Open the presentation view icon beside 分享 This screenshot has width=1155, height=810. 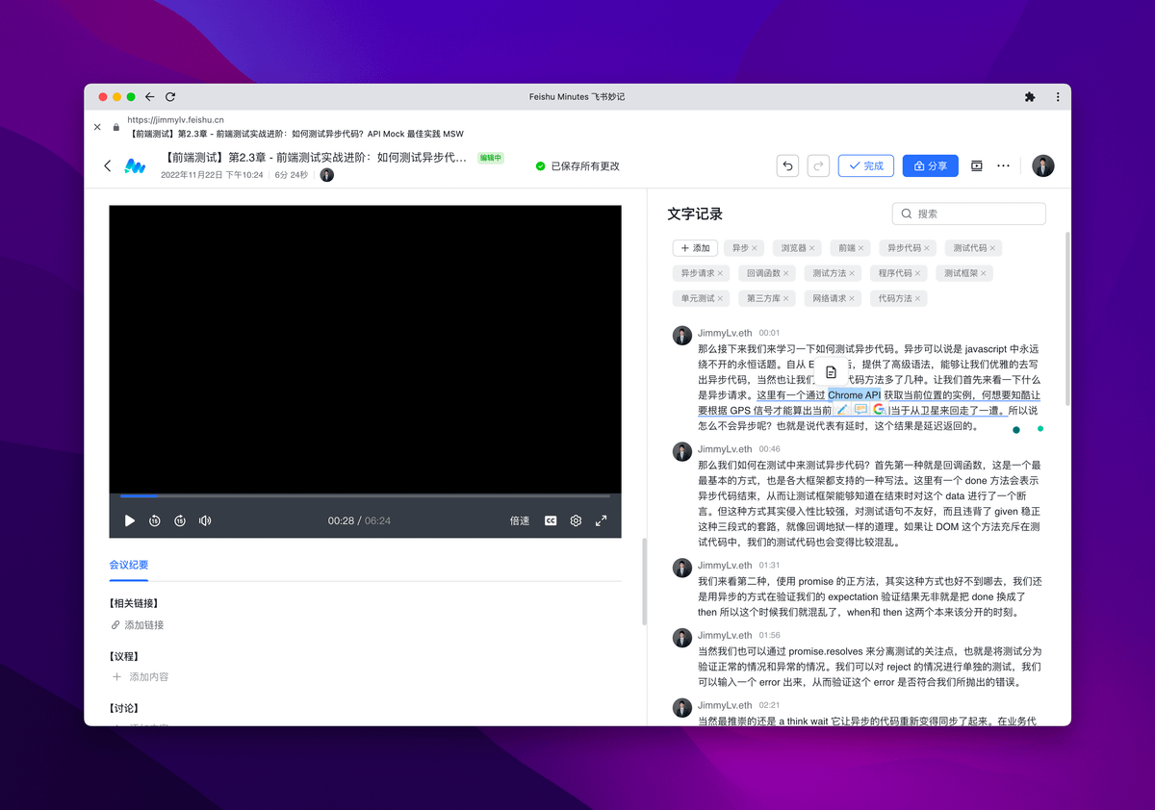coord(976,165)
